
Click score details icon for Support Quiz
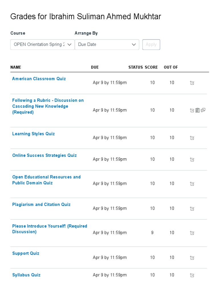(x=192, y=258)
